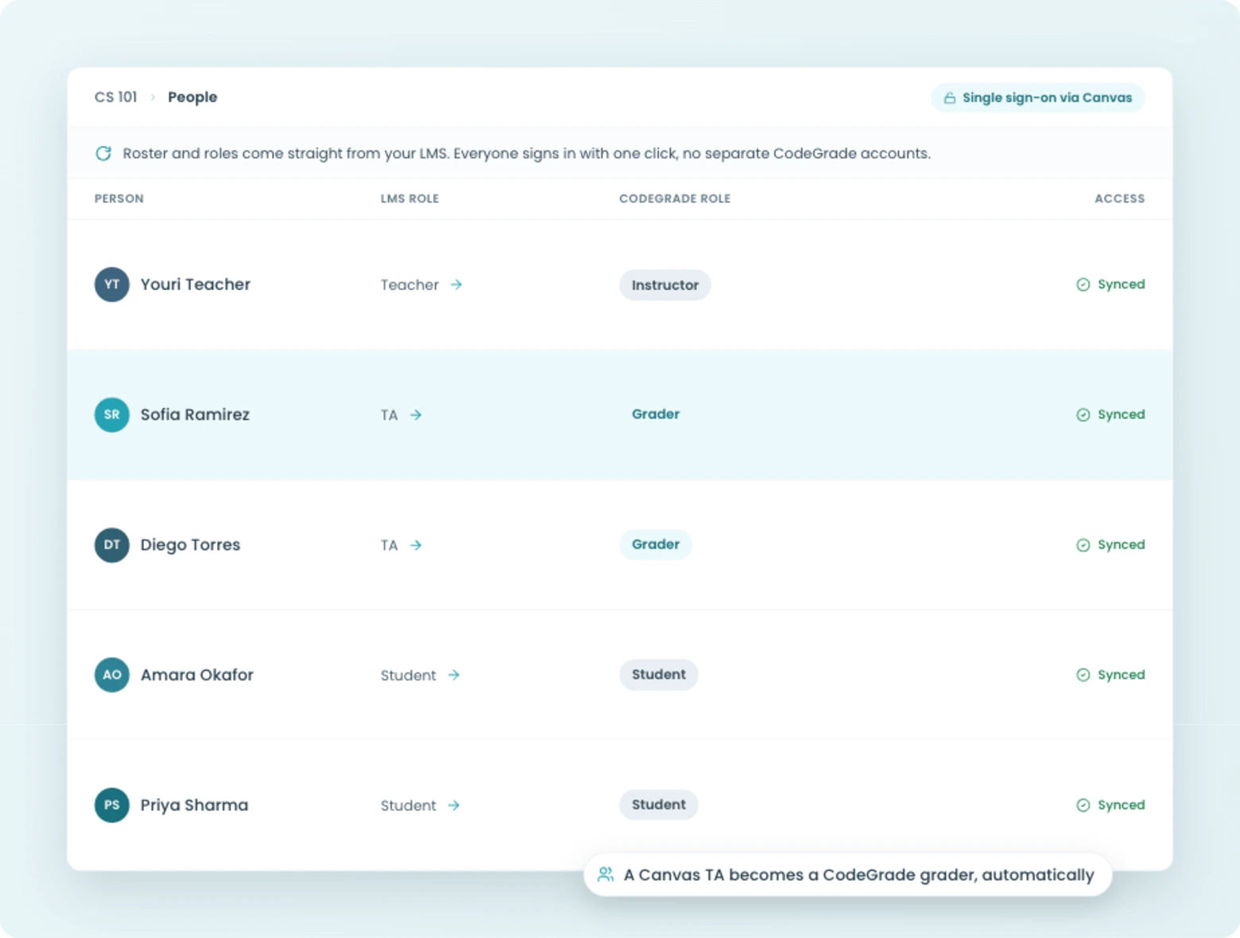Click the roster and roles LMS notice text
The height and width of the screenshot is (938, 1240).
[x=526, y=153]
